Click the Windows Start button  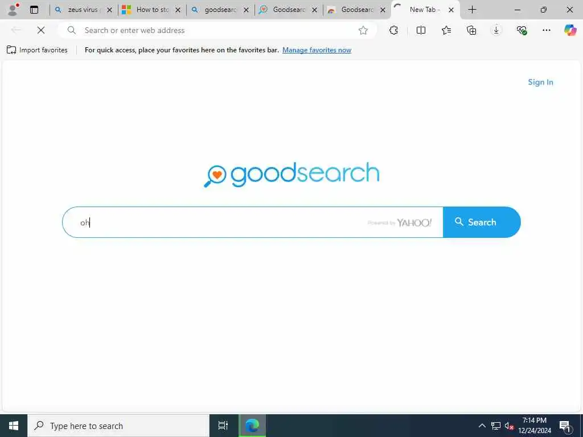(x=14, y=426)
